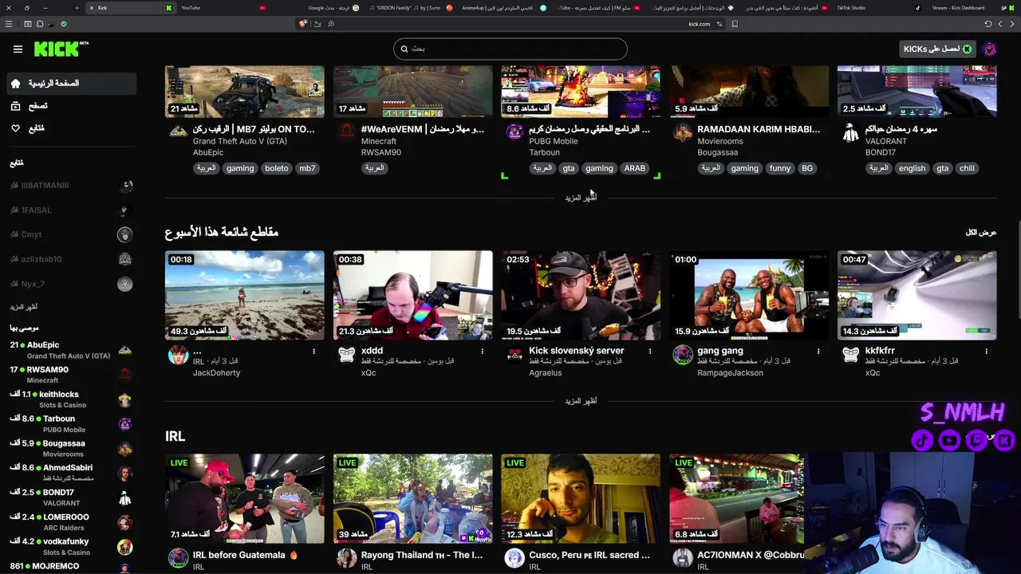Open the IRL before Guatemala live stream
Image resolution: width=1021 pixels, height=574 pixels.
[x=245, y=499]
